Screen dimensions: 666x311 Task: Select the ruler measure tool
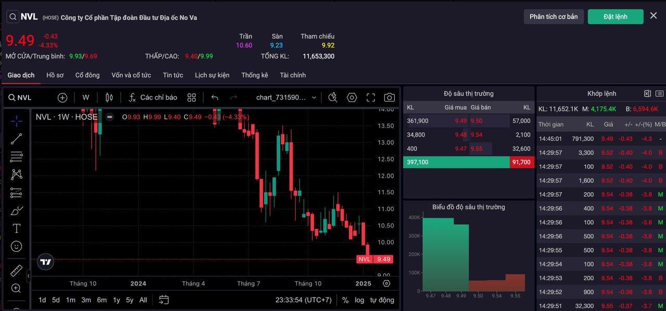(17, 271)
